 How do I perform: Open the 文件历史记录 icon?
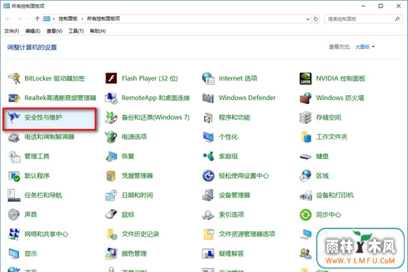coord(111,234)
